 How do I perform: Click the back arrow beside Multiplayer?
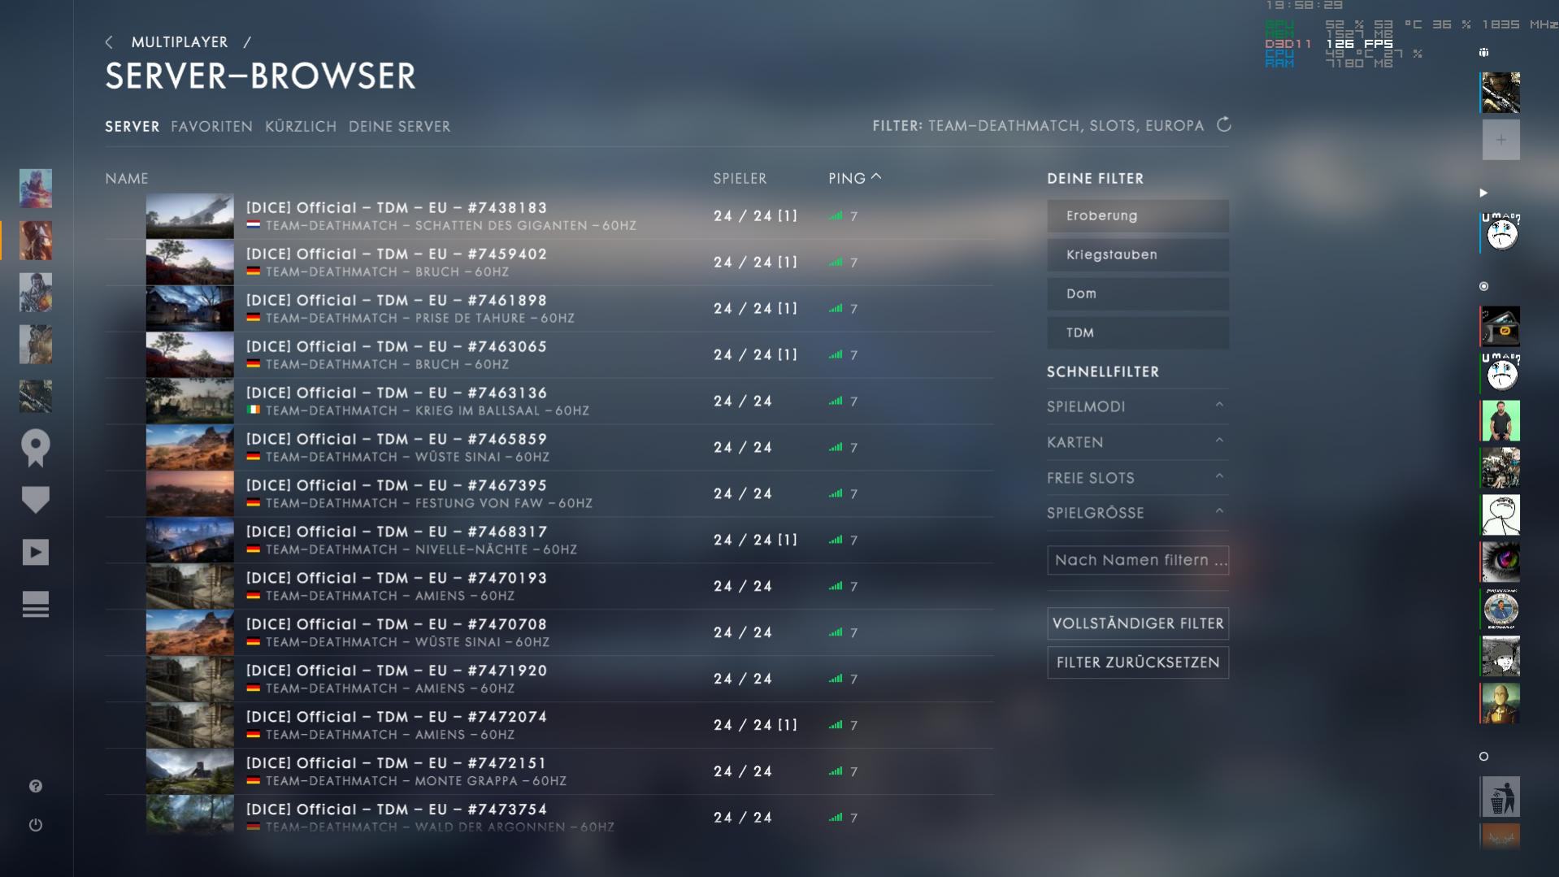pyautogui.click(x=109, y=42)
